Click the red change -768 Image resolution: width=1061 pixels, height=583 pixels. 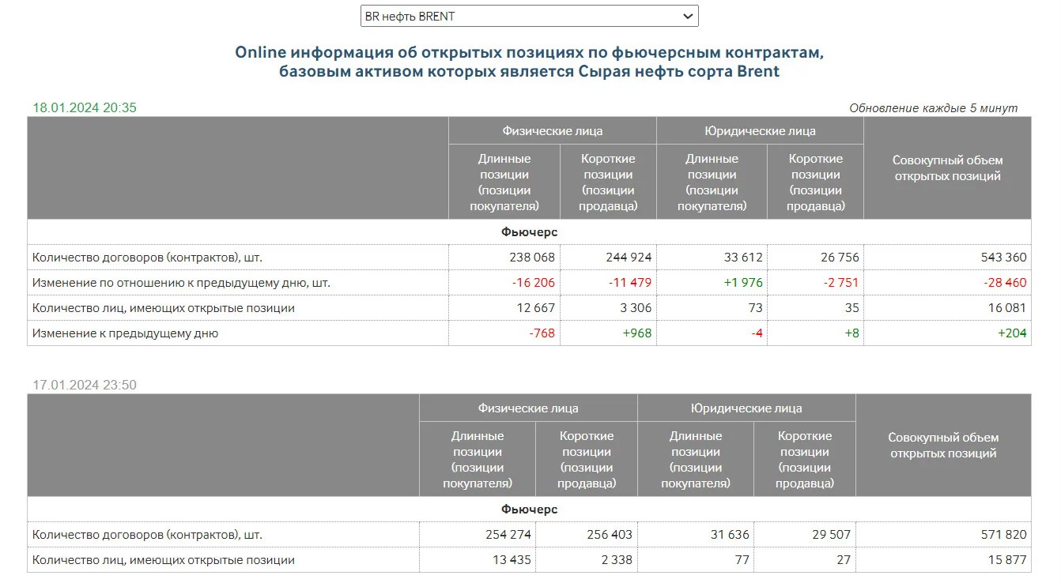point(542,333)
